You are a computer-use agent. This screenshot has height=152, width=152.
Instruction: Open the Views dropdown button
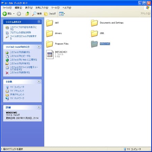click(x=62, y=14)
